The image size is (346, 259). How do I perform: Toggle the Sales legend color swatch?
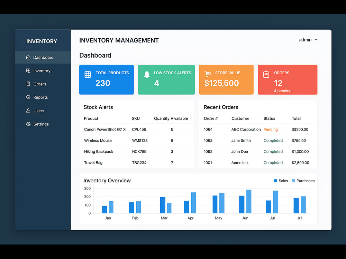pyautogui.click(x=275, y=181)
